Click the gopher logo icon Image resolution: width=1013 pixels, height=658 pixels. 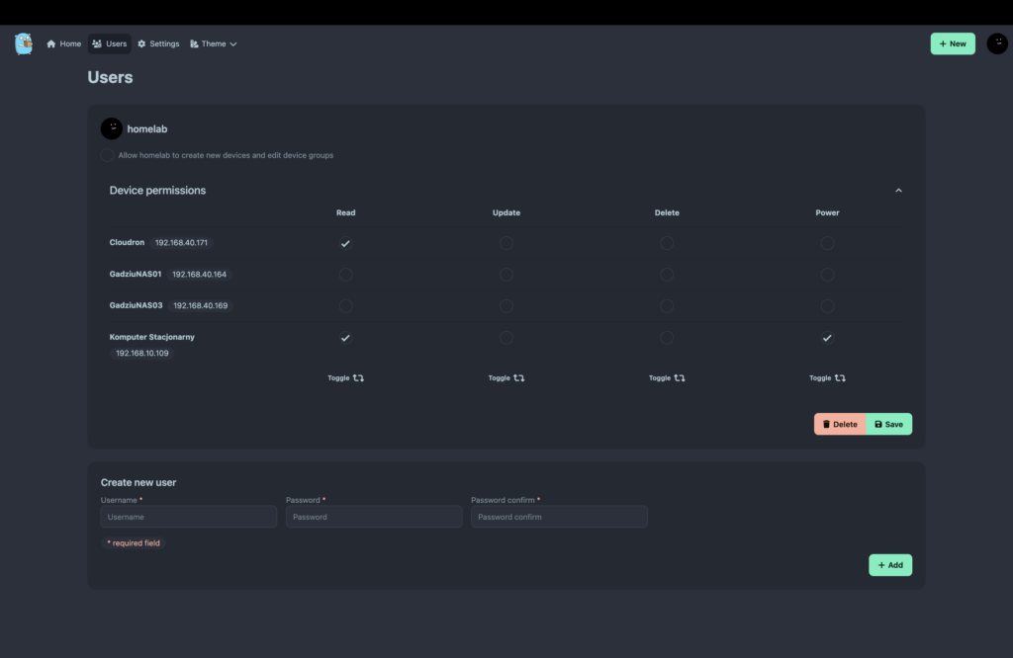pyautogui.click(x=24, y=43)
